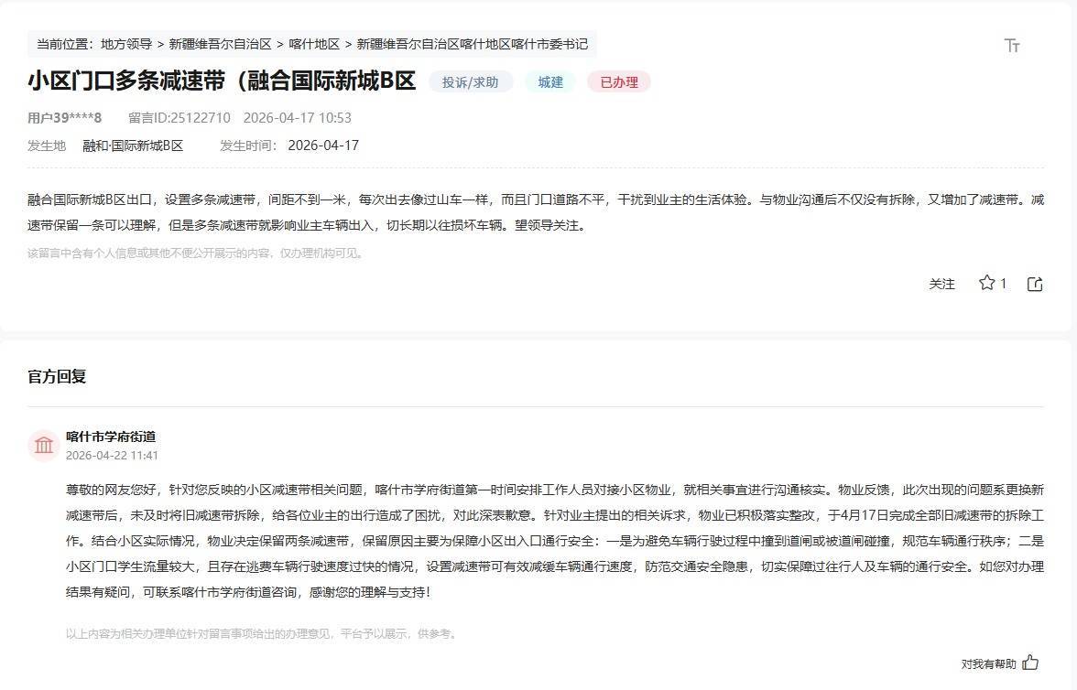Open profile of 用户39****8

tap(65, 117)
